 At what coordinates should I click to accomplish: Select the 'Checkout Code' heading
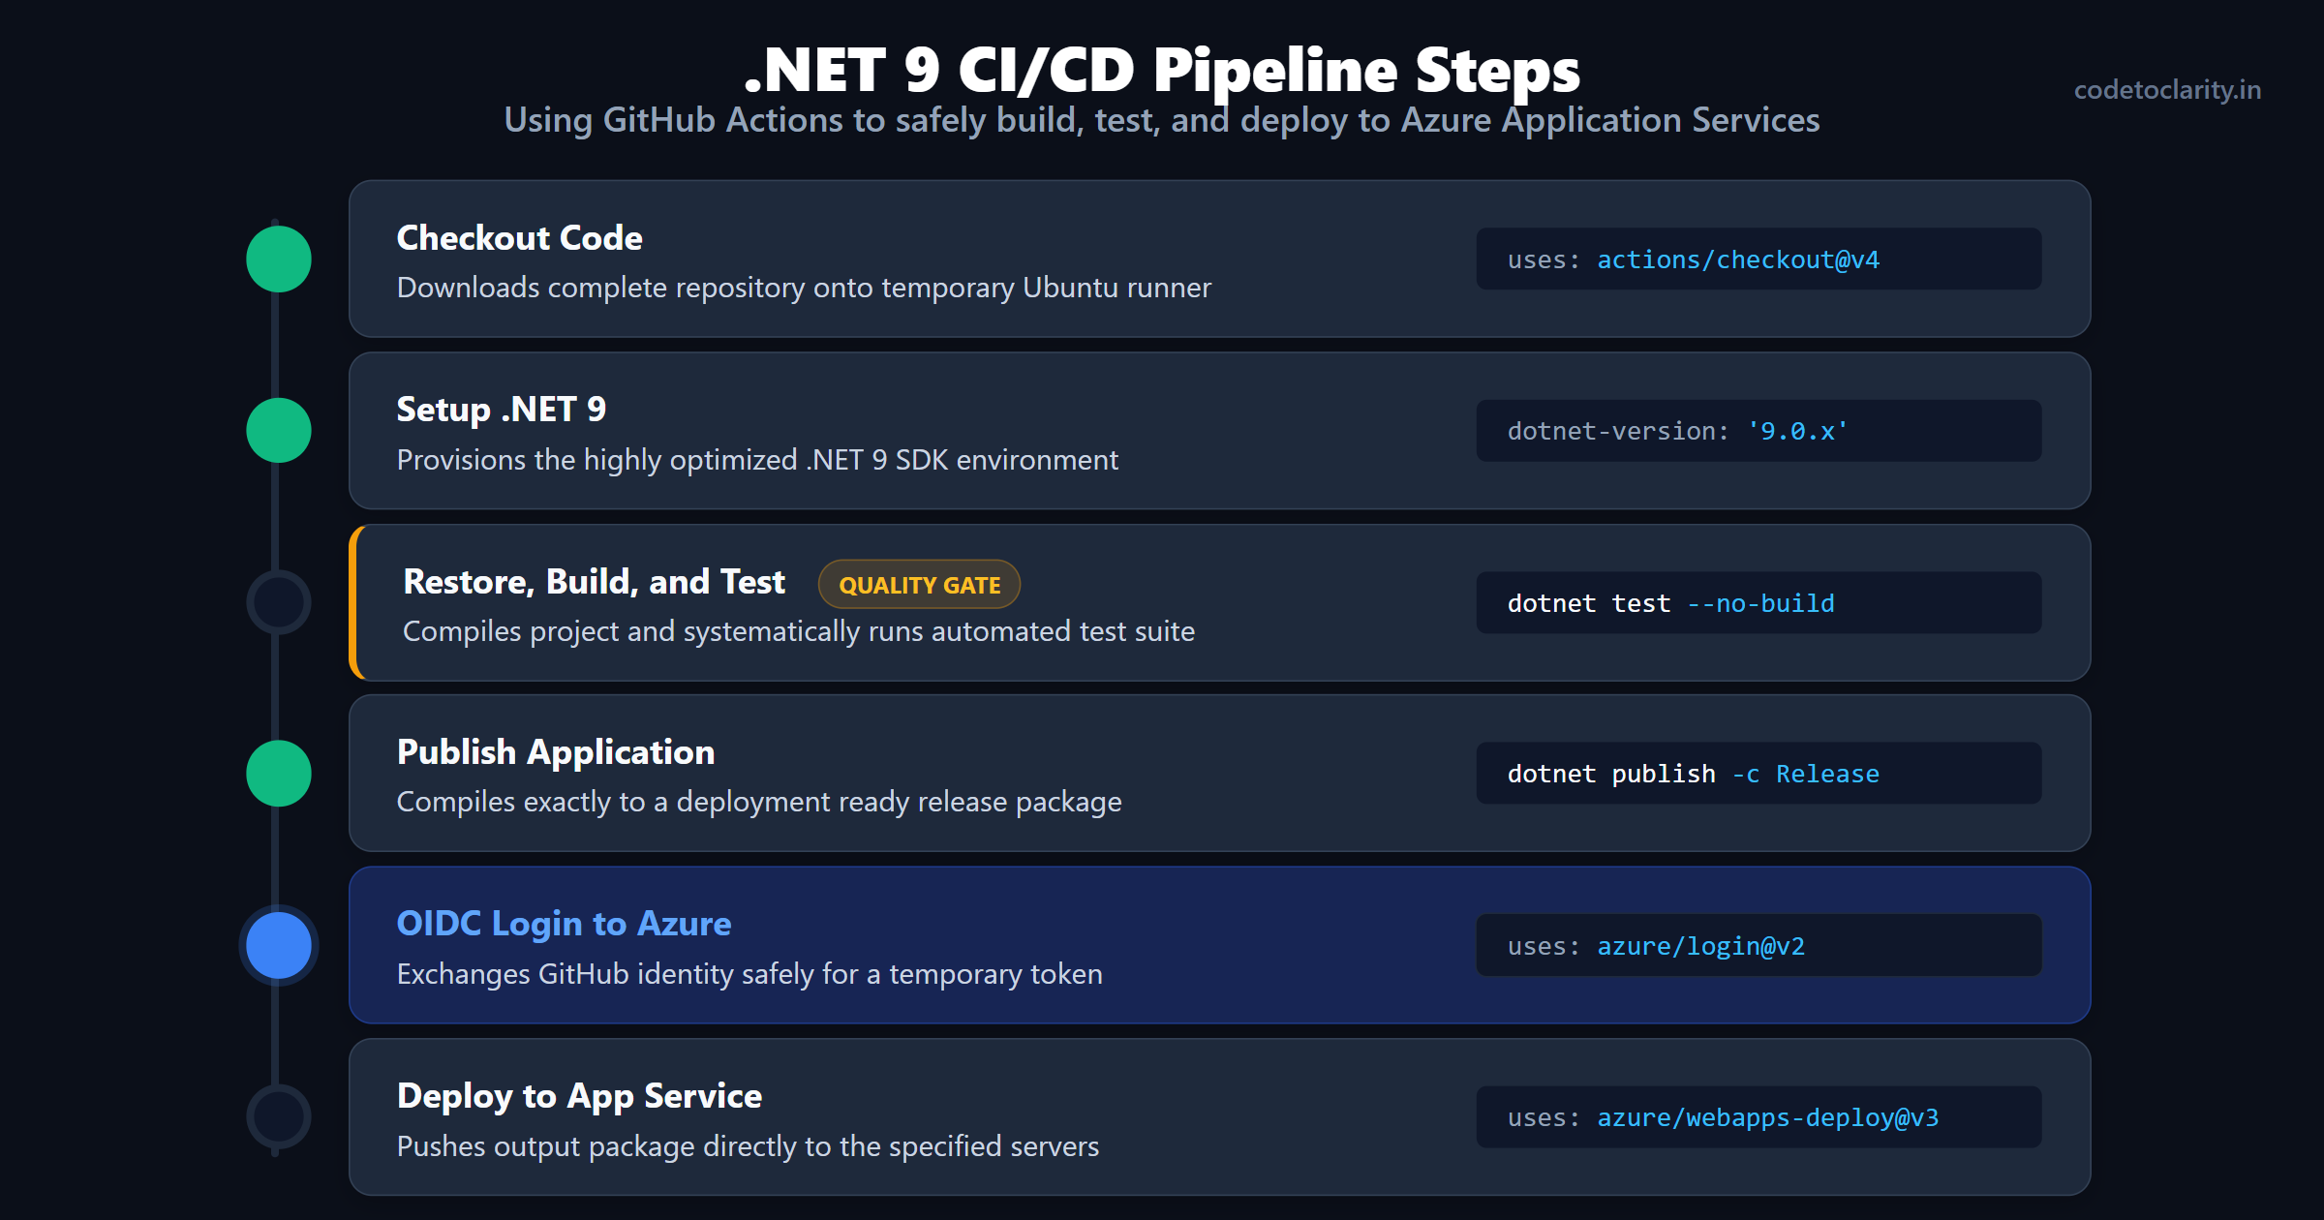[519, 238]
